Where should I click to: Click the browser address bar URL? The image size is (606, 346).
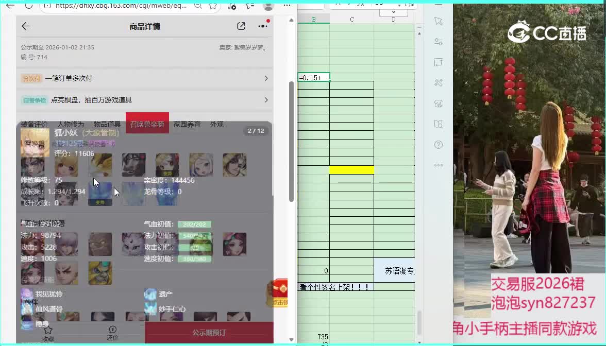(121, 6)
